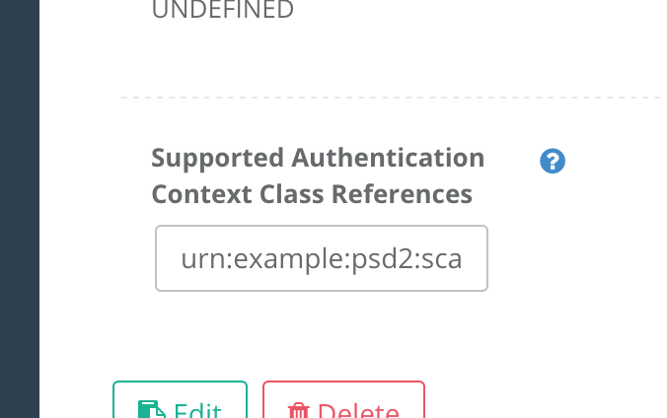Viewport: 667px width, 418px height.
Task: Click the word Edit on green button
Action: coord(197,411)
